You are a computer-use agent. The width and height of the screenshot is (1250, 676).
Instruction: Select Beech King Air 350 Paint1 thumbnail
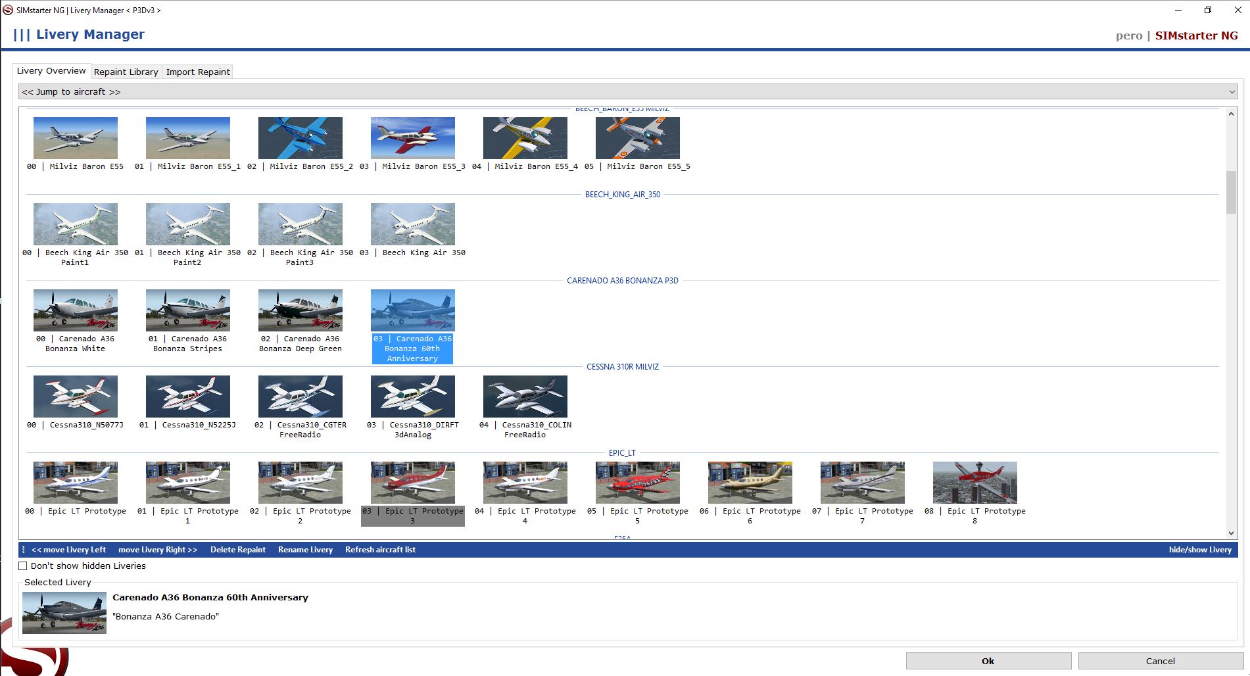pyautogui.click(x=76, y=224)
